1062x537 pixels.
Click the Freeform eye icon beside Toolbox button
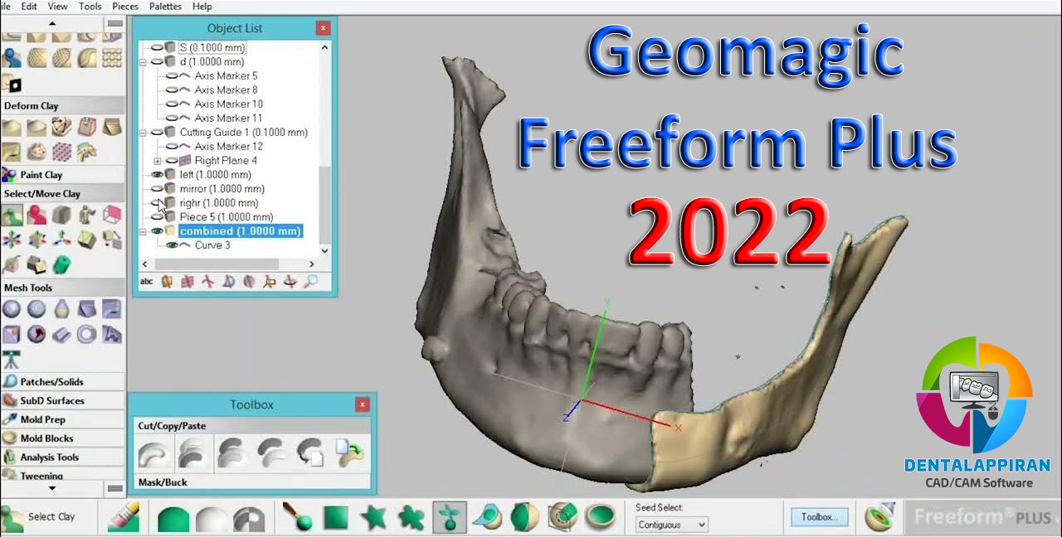(x=880, y=517)
